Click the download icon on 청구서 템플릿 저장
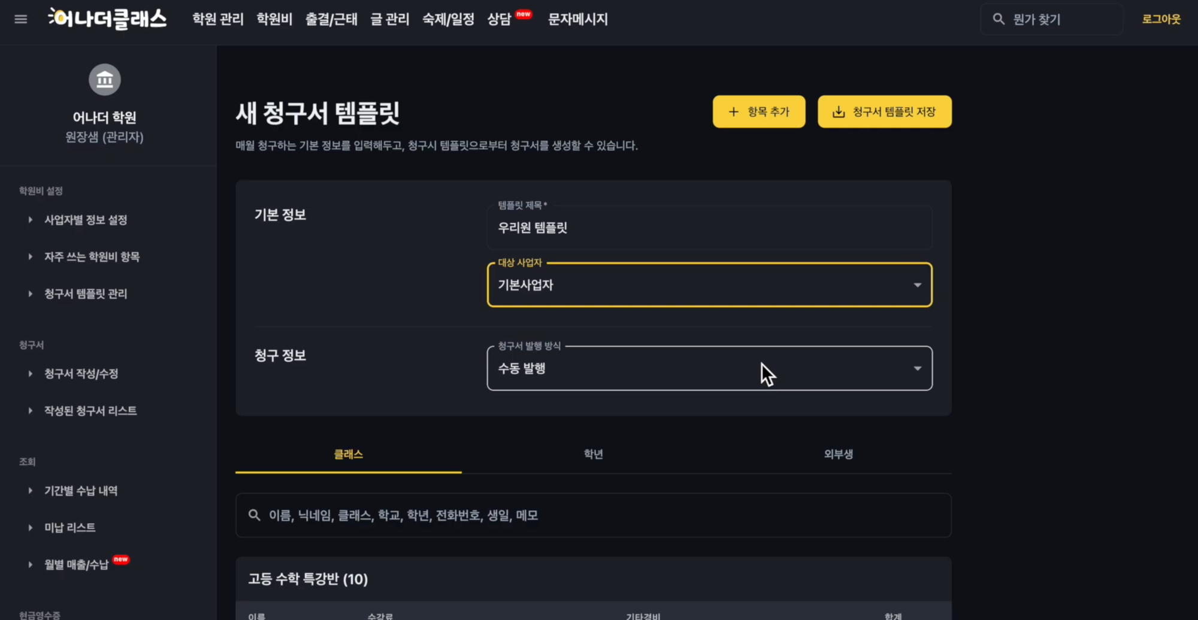1198x620 pixels. coord(839,111)
